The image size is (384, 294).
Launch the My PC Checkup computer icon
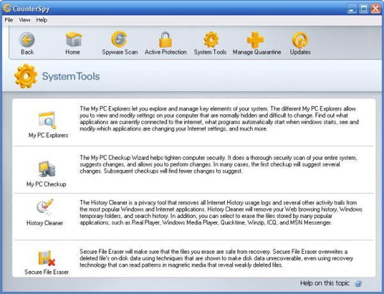47,169
